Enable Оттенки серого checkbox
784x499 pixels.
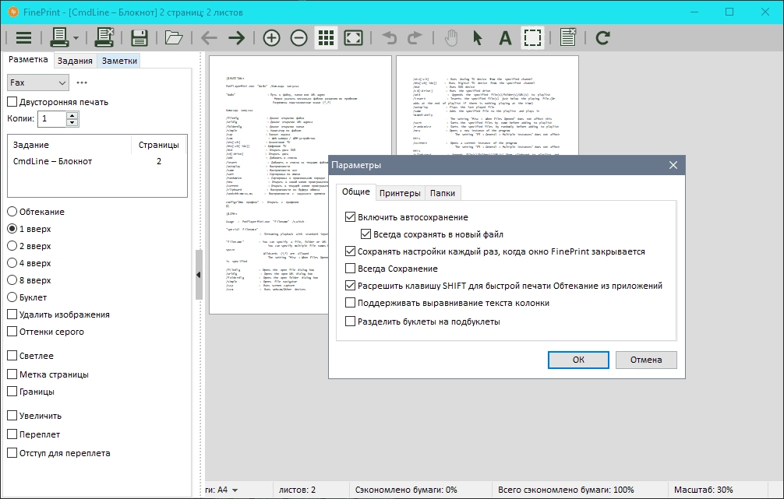pyautogui.click(x=12, y=331)
